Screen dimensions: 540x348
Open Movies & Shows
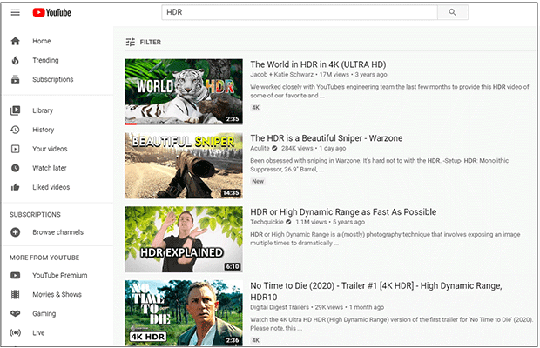click(57, 295)
